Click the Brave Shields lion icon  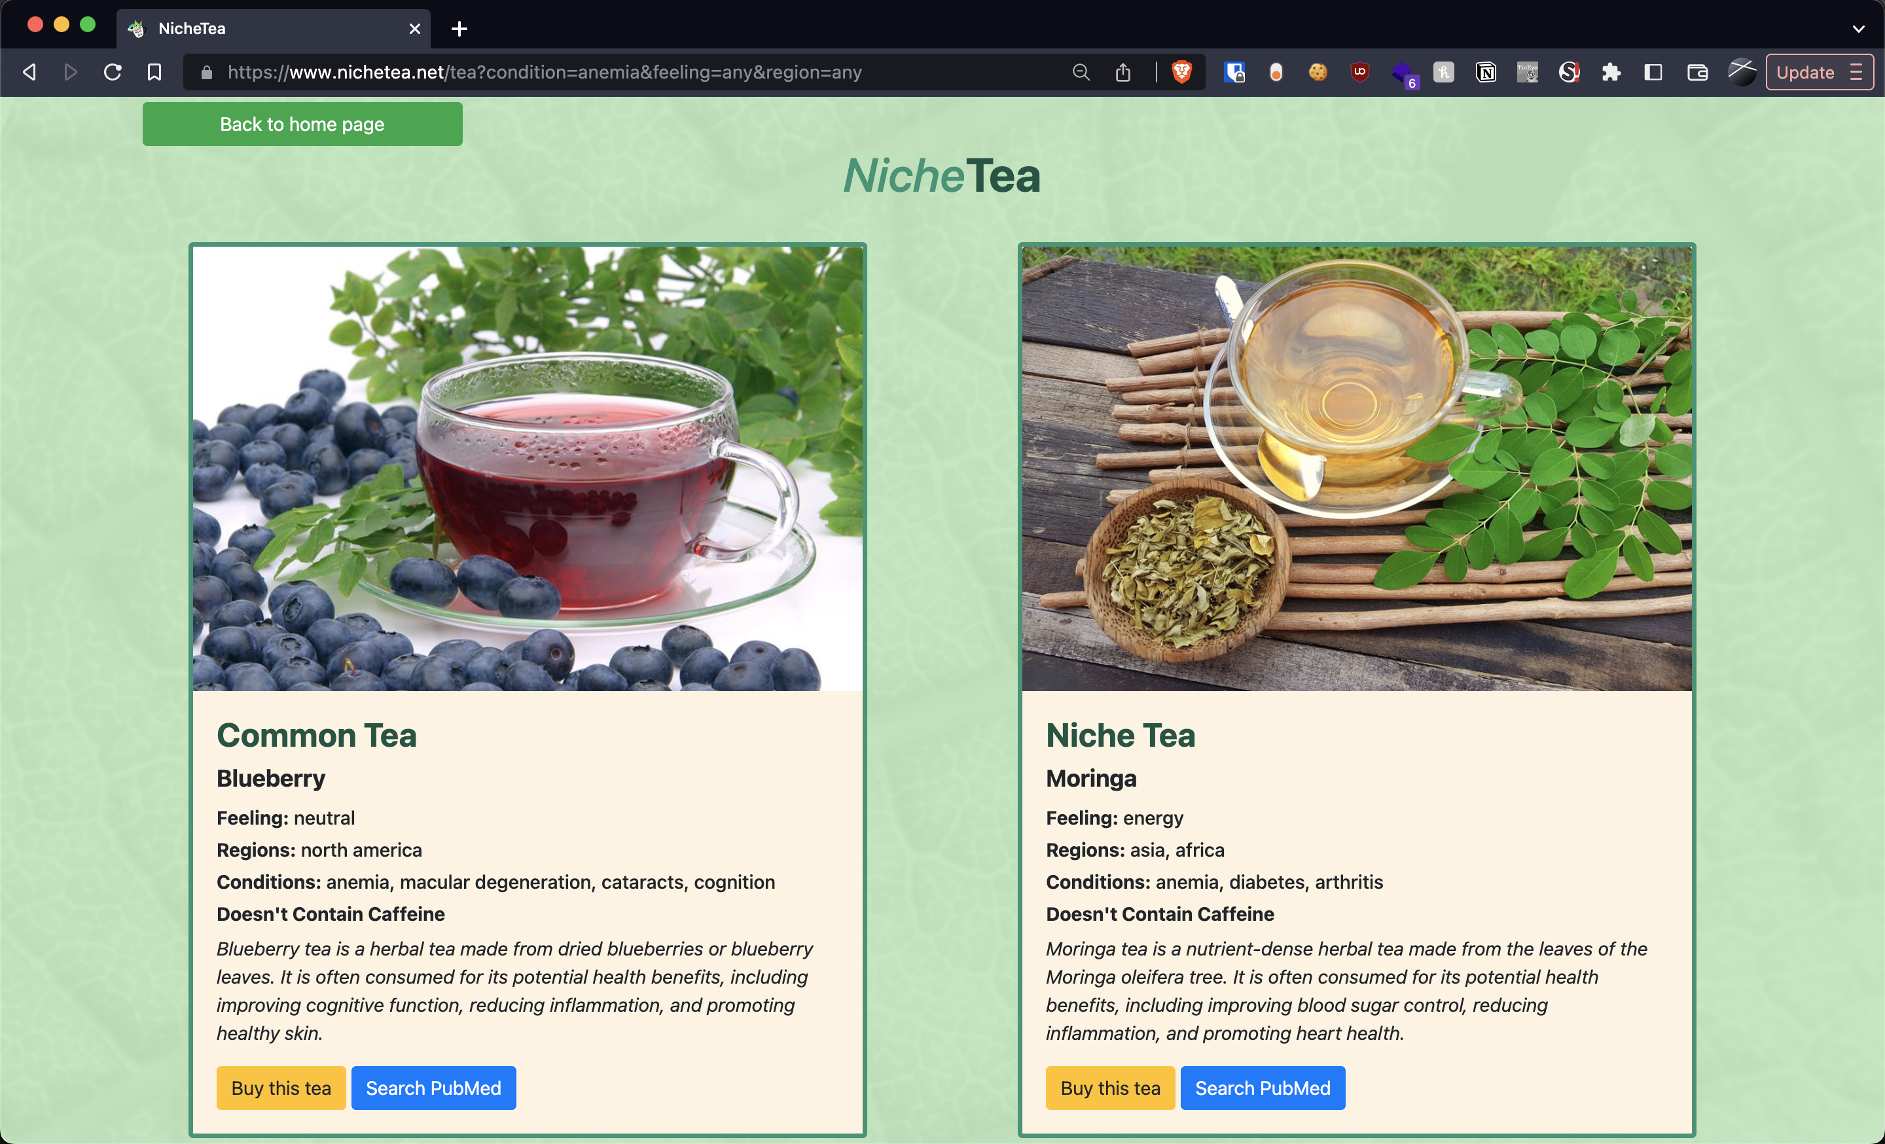[x=1181, y=72]
